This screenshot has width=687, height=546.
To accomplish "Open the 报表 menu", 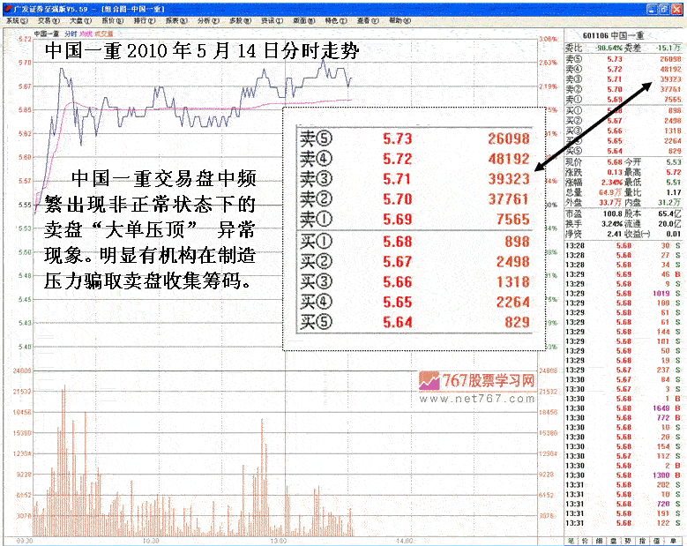I will pyautogui.click(x=176, y=20).
